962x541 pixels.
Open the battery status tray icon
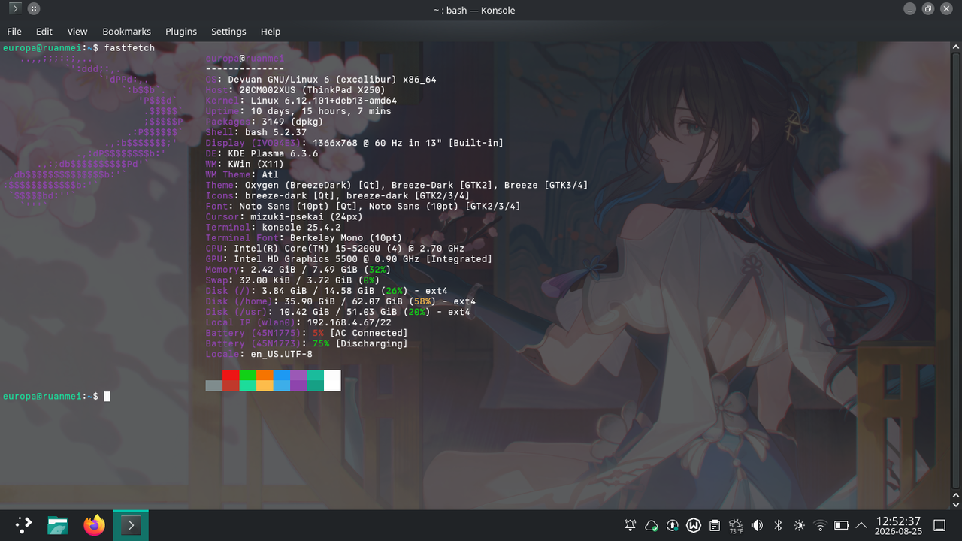(842, 525)
